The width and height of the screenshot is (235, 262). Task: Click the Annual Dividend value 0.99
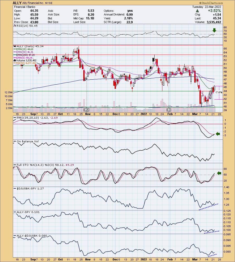pyautogui.click(x=130, y=14)
